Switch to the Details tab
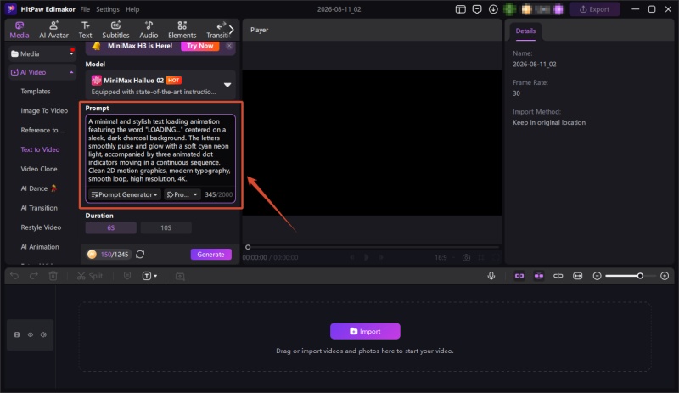Viewport: 679px width, 393px height. [525, 31]
